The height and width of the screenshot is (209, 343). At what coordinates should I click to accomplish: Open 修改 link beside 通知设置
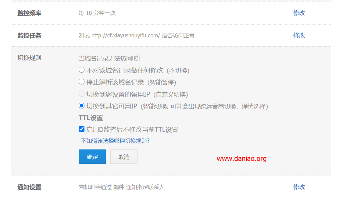pos(299,187)
